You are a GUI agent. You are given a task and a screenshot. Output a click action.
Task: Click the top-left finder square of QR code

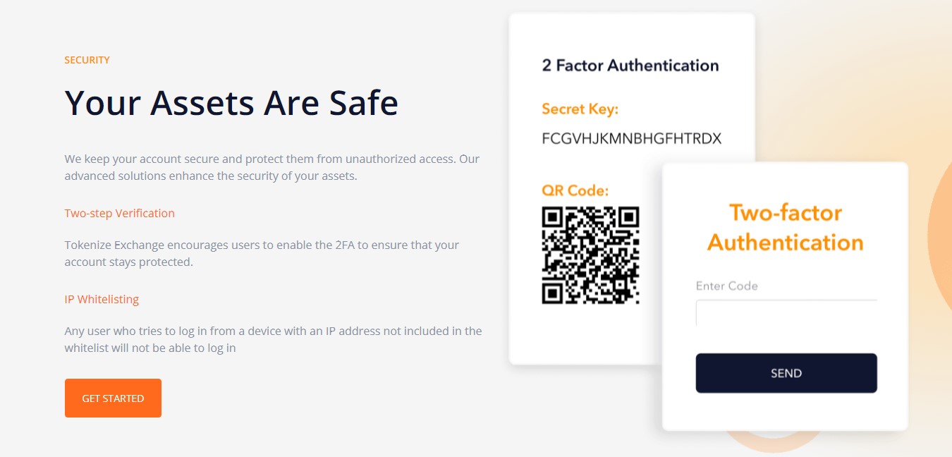coord(553,218)
